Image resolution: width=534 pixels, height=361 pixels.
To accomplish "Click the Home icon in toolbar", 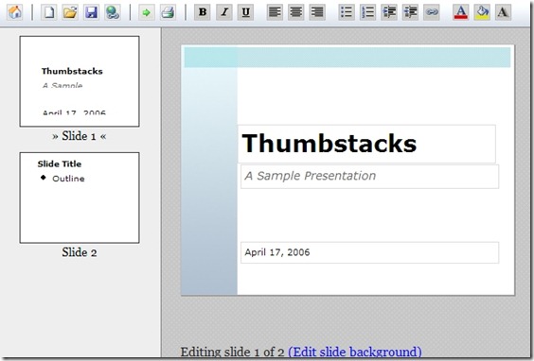I will click(x=15, y=12).
